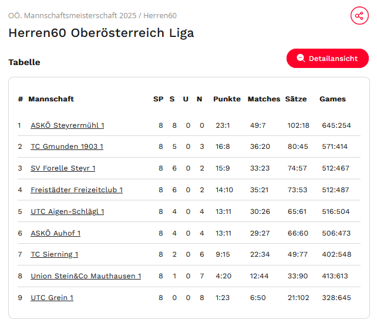Click the red share icon
Screen dimensions: 377x327
tap(359, 16)
